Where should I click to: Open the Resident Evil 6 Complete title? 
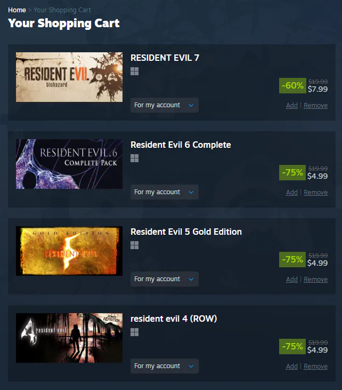coord(181,145)
